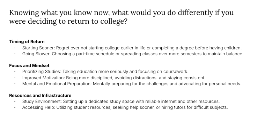
Task: Click the 'Accessing Help' bullet text
Action: (x=125, y=107)
